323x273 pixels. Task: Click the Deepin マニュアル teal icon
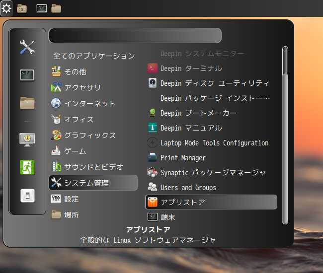tap(153, 128)
